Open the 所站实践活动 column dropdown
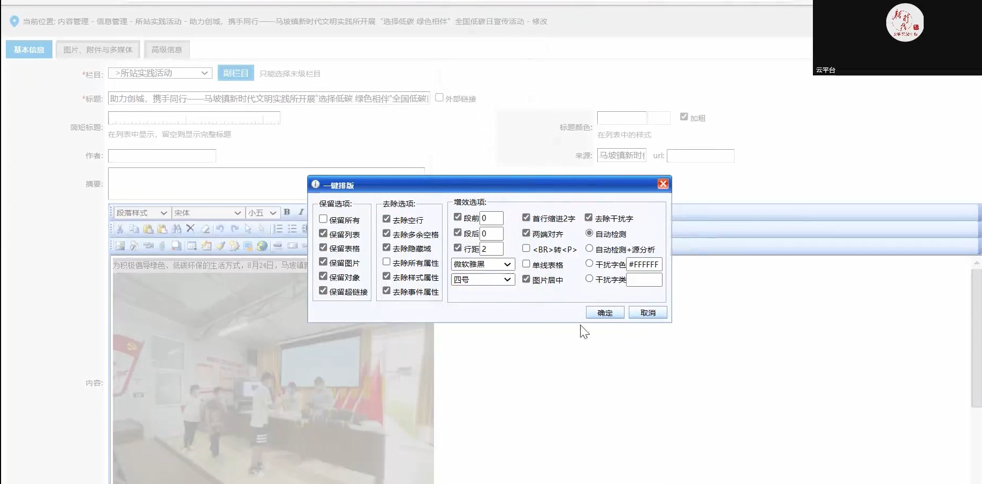 coord(160,73)
